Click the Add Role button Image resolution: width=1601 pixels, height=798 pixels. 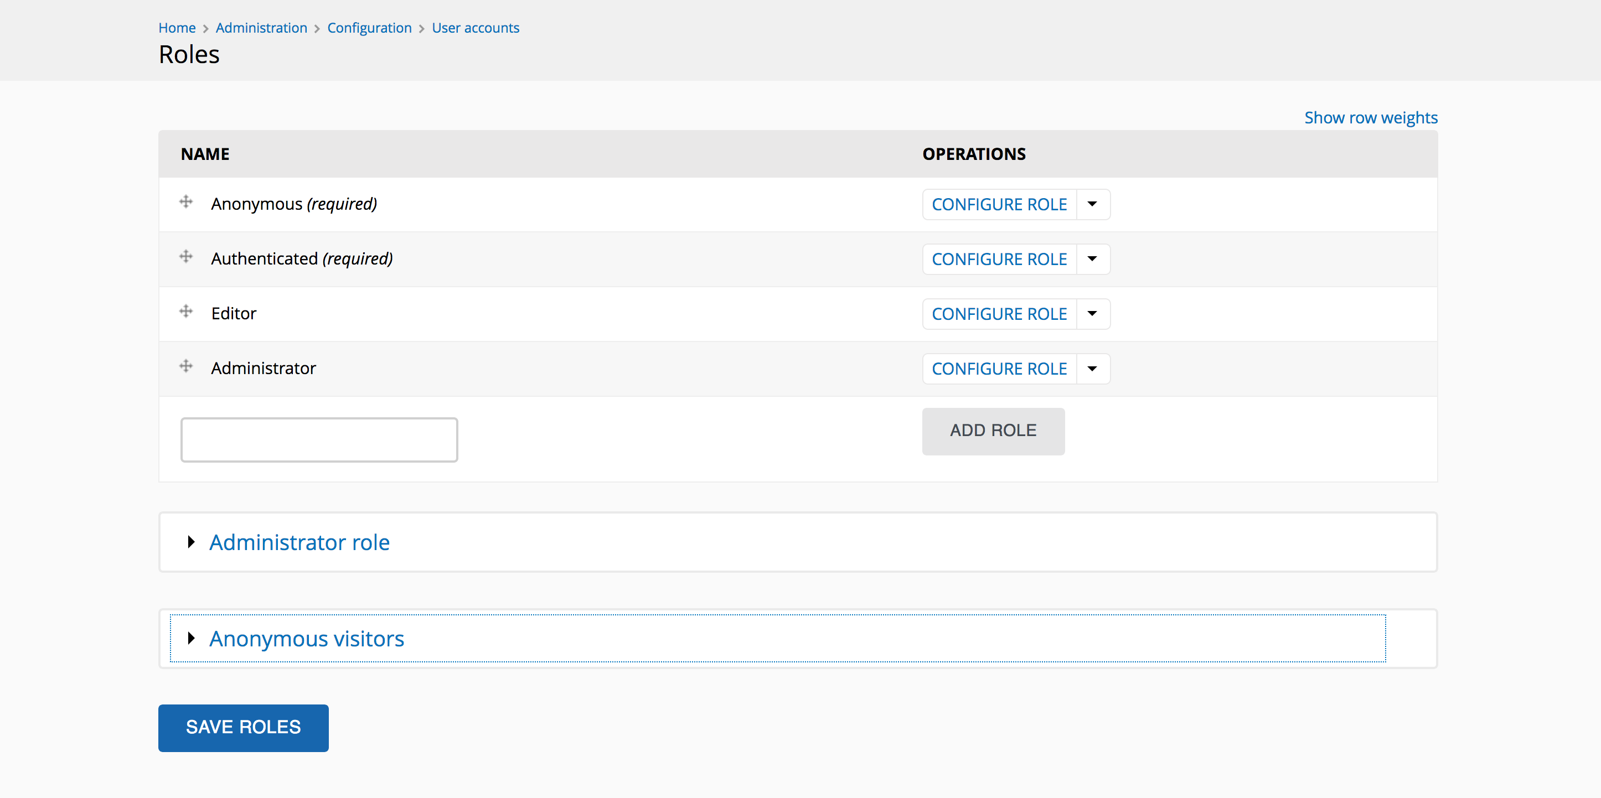[993, 431]
